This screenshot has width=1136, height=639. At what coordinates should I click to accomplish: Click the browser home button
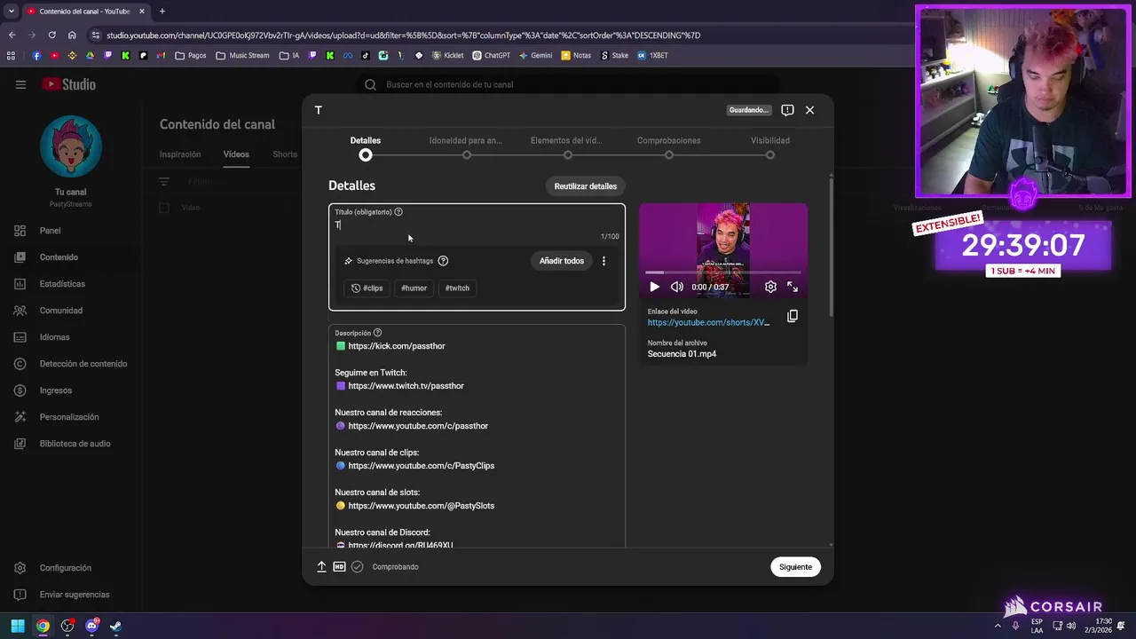point(72,35)
